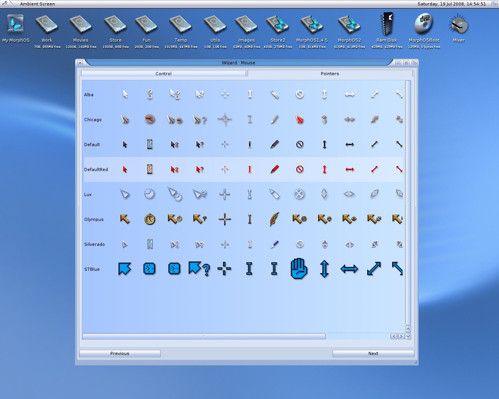Open the Ram Disk desktop icon

coord(386,25)
